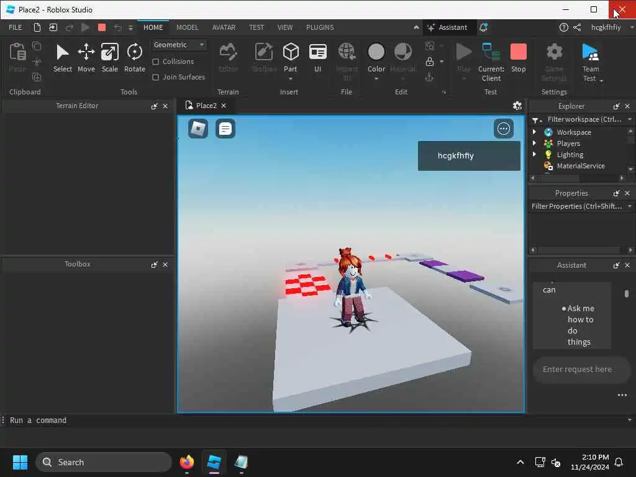The image size is (636, 477).
Task: Click the Enter request here field
Action: pos(581,370)
